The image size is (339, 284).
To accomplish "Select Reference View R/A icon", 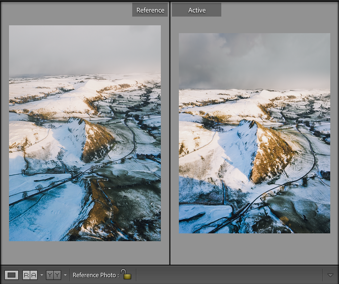I will point(30,275).
